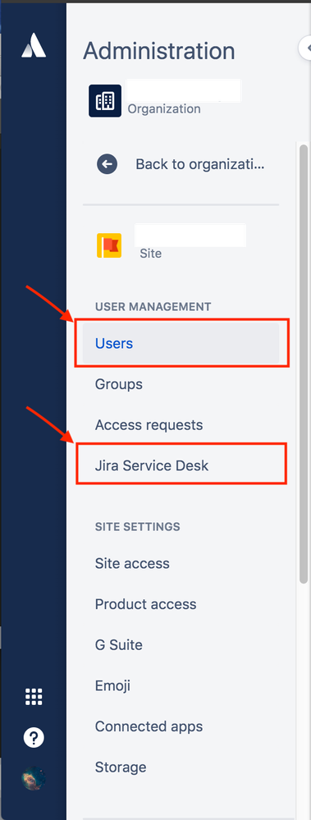Open Emoji settings

click(x=113, y=685)
